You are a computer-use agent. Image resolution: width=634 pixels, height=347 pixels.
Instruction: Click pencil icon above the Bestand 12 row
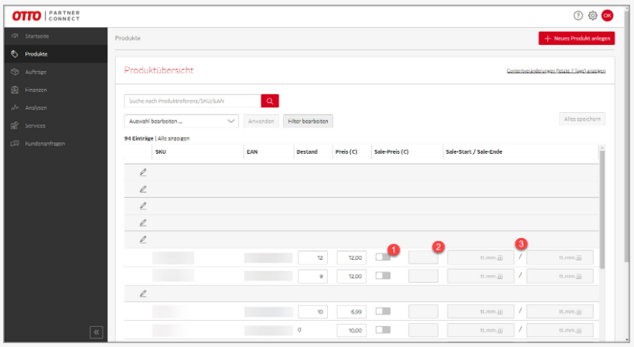143,240
